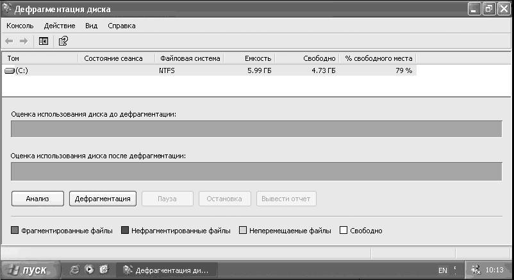Open the Вид menu
514x280 pixels.
[92, 26]
